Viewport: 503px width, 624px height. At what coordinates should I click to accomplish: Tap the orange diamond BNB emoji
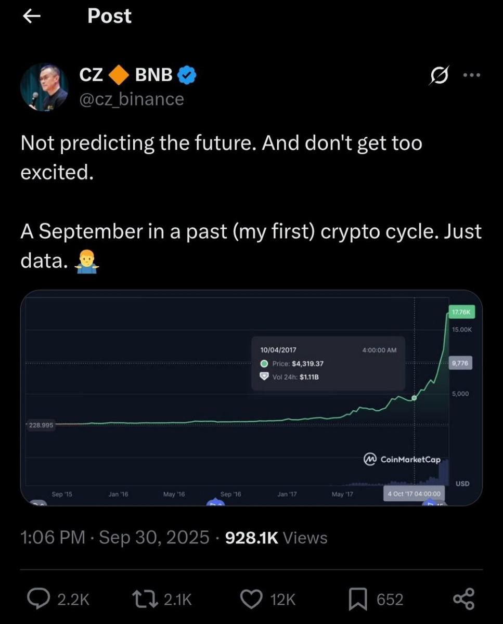pyautogui.click(x=119, y=75)
